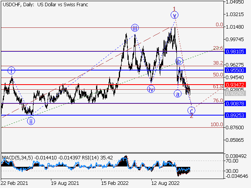Click the red wave number 2 near bottom
This screenshot has height=188, width=251.
(192, 116)
